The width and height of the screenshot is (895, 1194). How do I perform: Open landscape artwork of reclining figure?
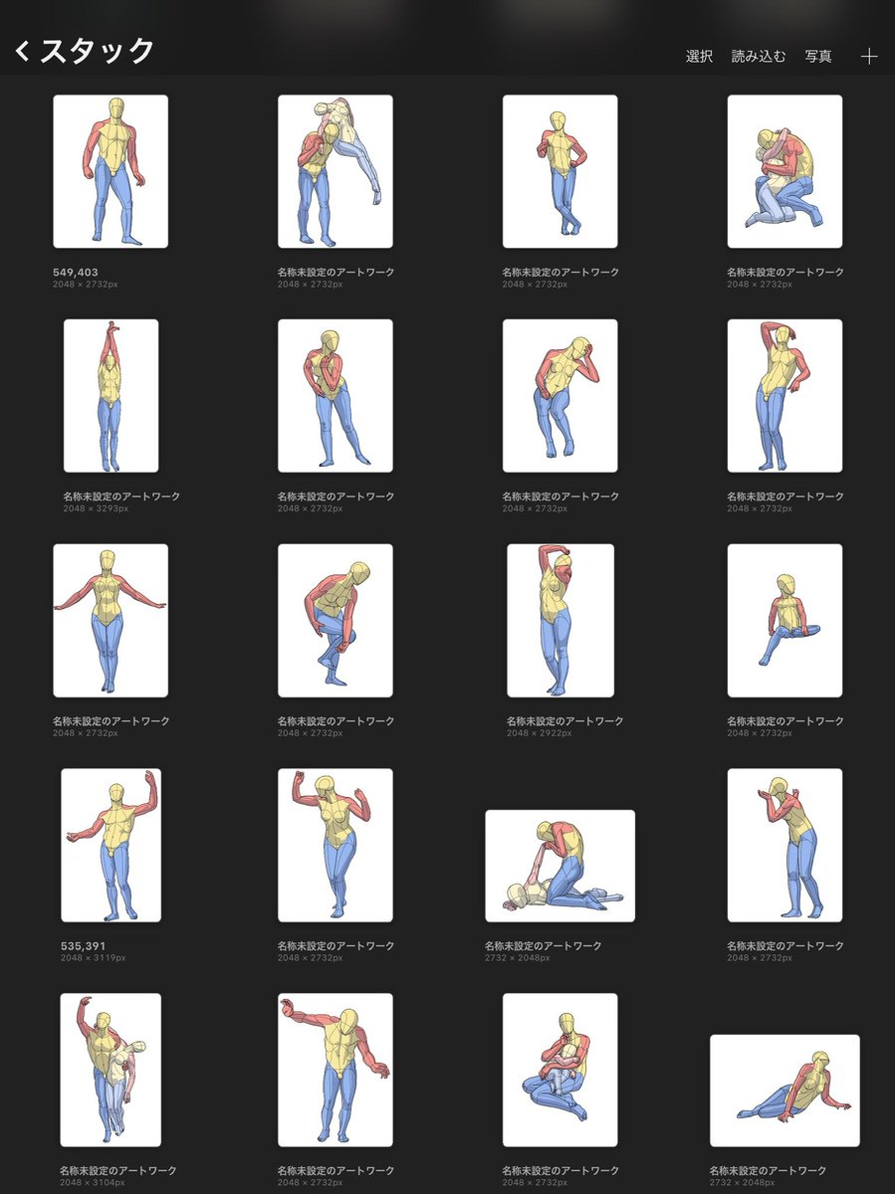tap(785, 1091)
